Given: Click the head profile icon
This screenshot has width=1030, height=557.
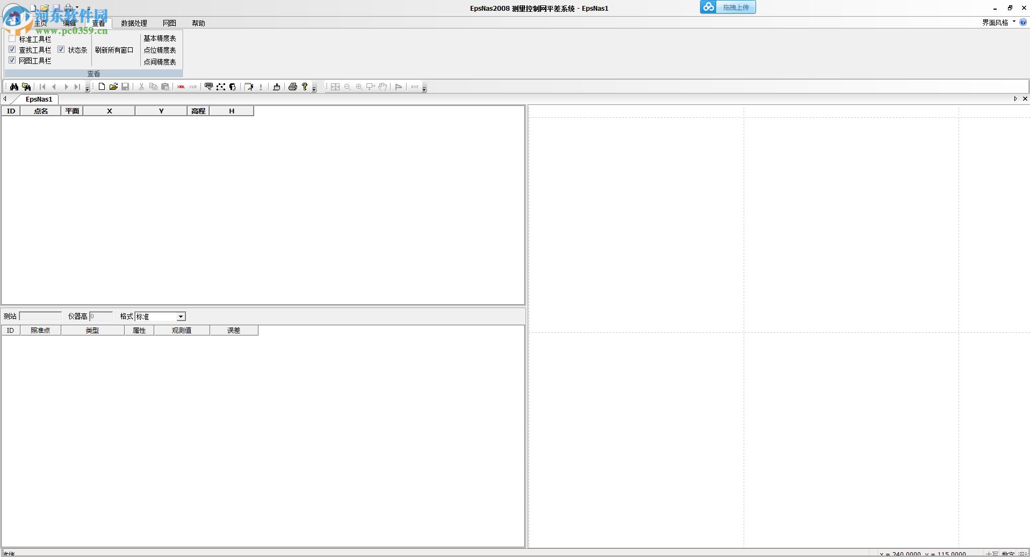Looking at the screenshot, I should point(233,87).
